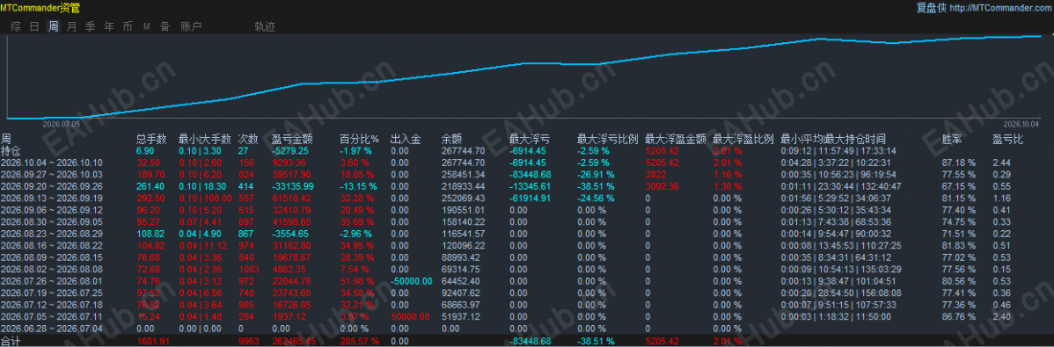Image resolution: width=1054 pixels, height=347 pixels.
Task: Click the 1601.91 total lots value
Action: click(152, 341)
